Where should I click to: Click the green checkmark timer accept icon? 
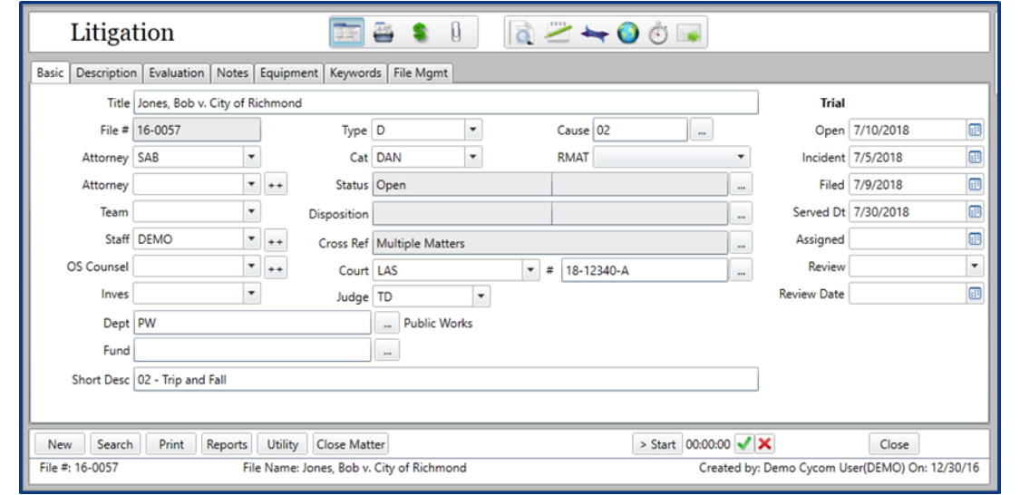(744, 444)
